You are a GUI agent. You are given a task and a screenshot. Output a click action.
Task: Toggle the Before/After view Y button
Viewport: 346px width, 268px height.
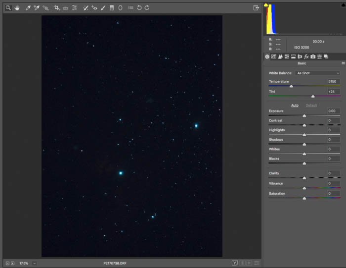(x=235, y=263)
